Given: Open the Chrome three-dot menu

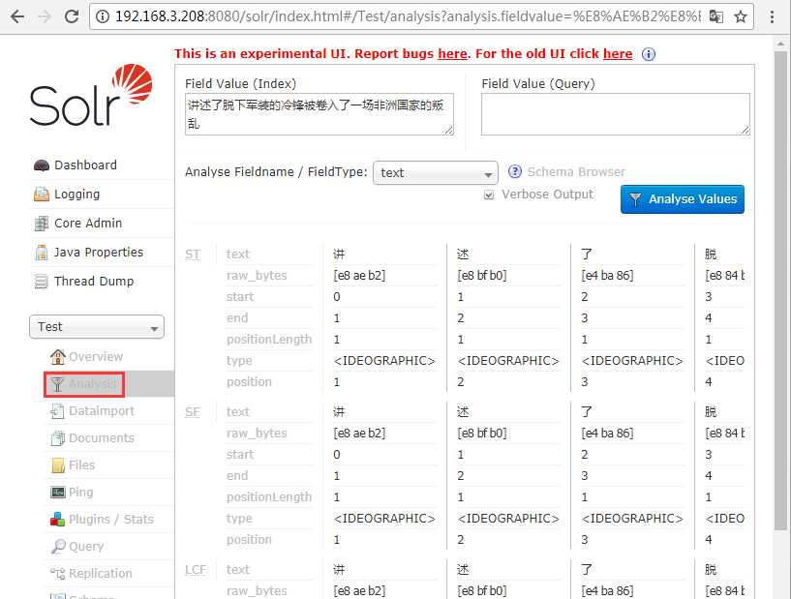Looking at the screenshot, I should [x=772, y=16].
